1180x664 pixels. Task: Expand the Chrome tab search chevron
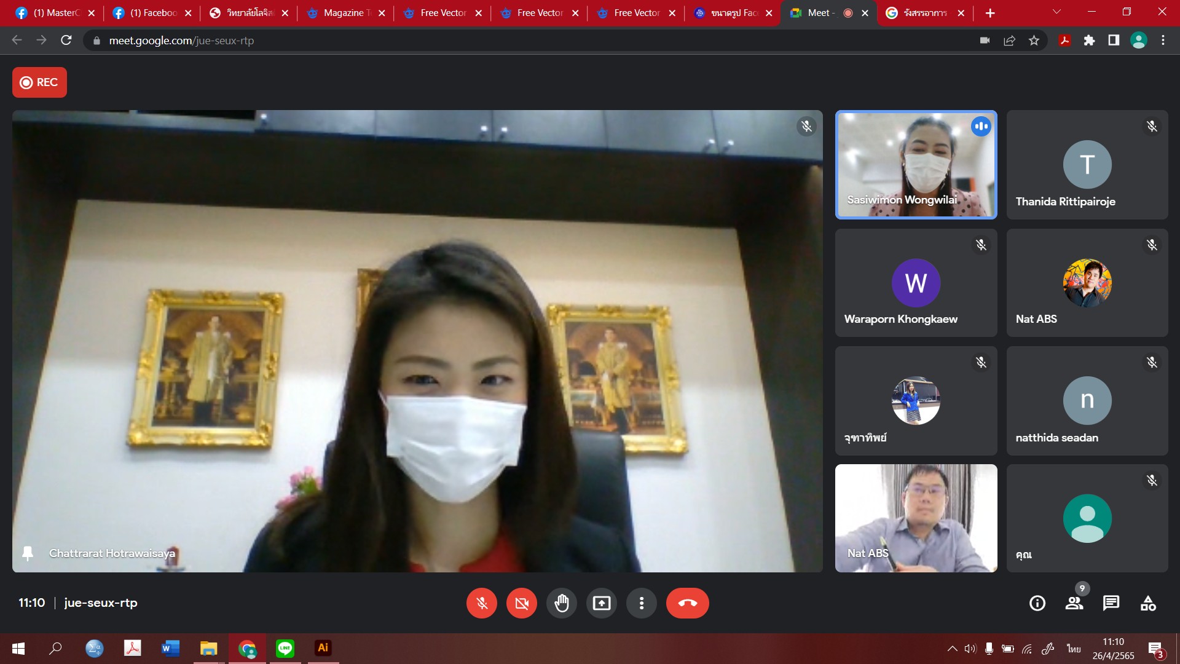[1056, 12]
